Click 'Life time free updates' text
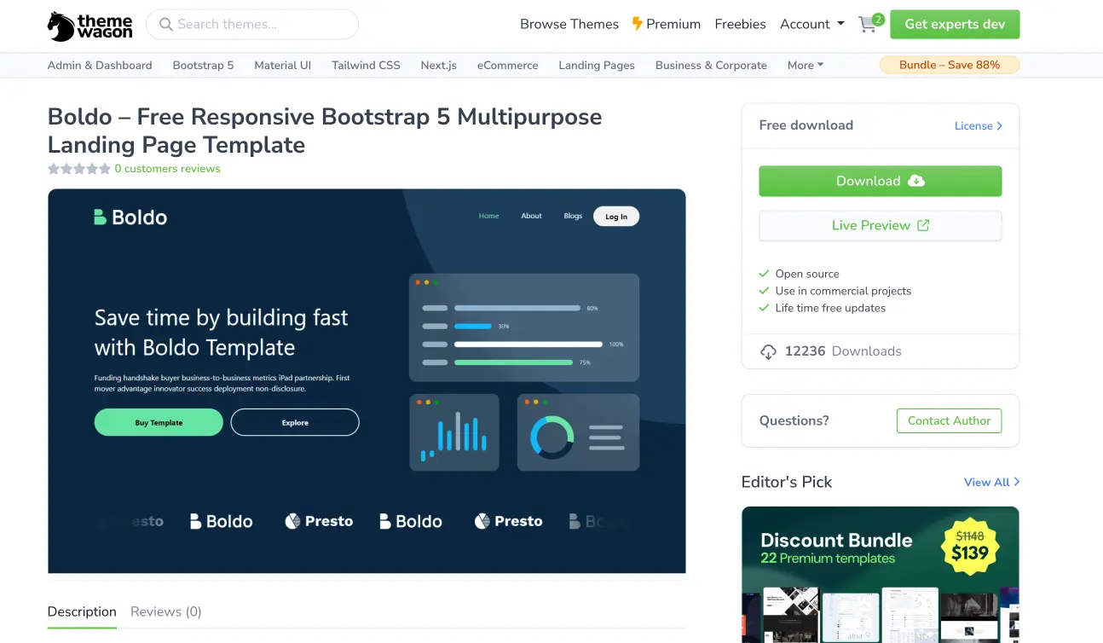 click(830, 308)
